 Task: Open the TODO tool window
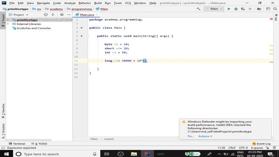(39, 143)
